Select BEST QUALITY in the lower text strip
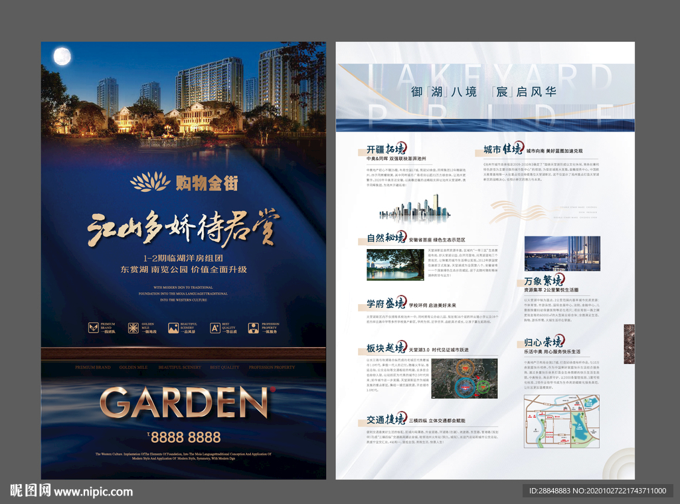Screen dimensions: 680x504 224,367
